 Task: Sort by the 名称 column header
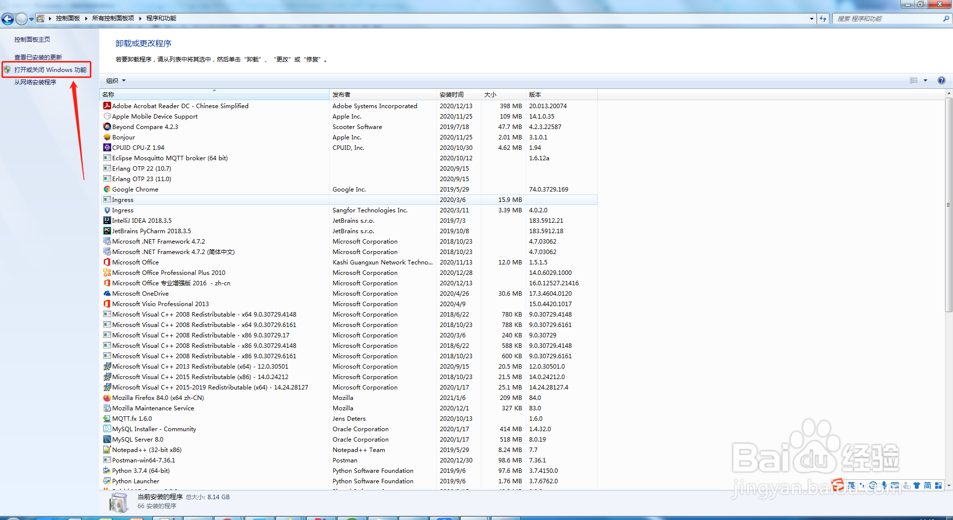point(215,94)
